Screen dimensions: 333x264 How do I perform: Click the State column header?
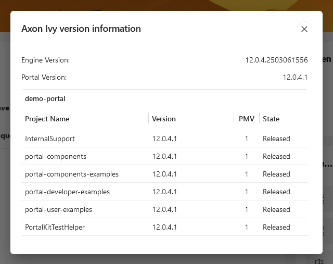271,119
